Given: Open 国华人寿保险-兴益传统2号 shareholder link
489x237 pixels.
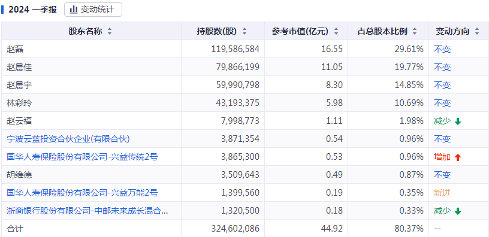Looking at the screenshot, I should point(82,157).
